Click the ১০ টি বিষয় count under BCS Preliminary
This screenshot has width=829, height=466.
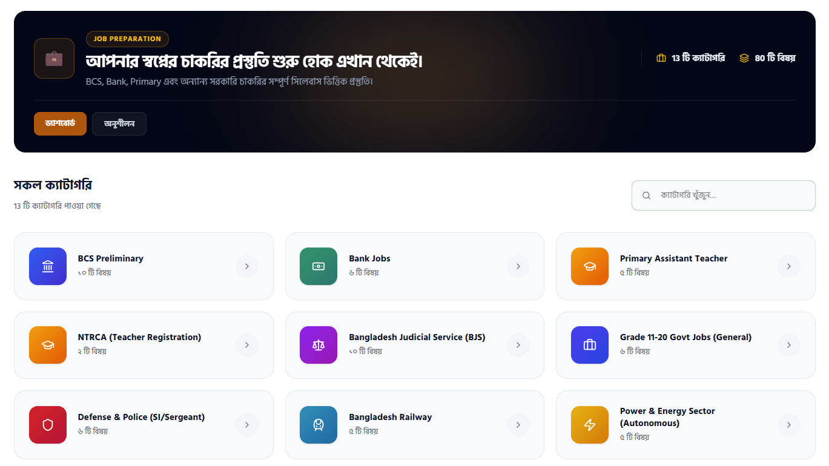pos(94,272)
